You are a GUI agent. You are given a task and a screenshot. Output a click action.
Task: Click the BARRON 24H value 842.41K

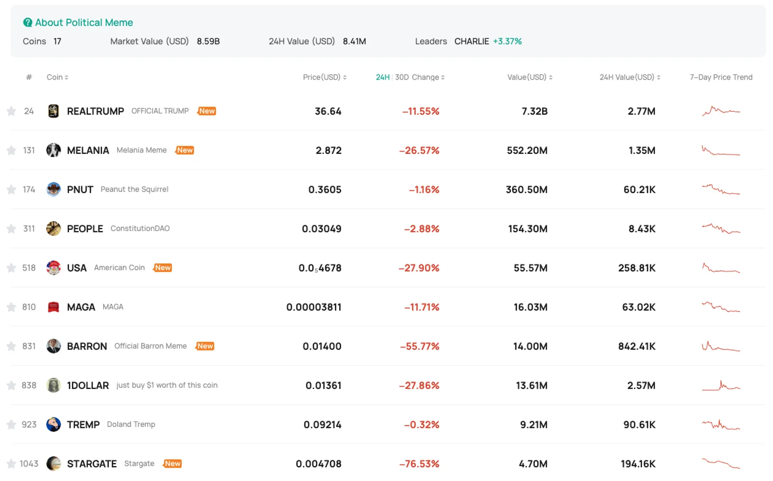pyautogui.click(x=637, y=346)
